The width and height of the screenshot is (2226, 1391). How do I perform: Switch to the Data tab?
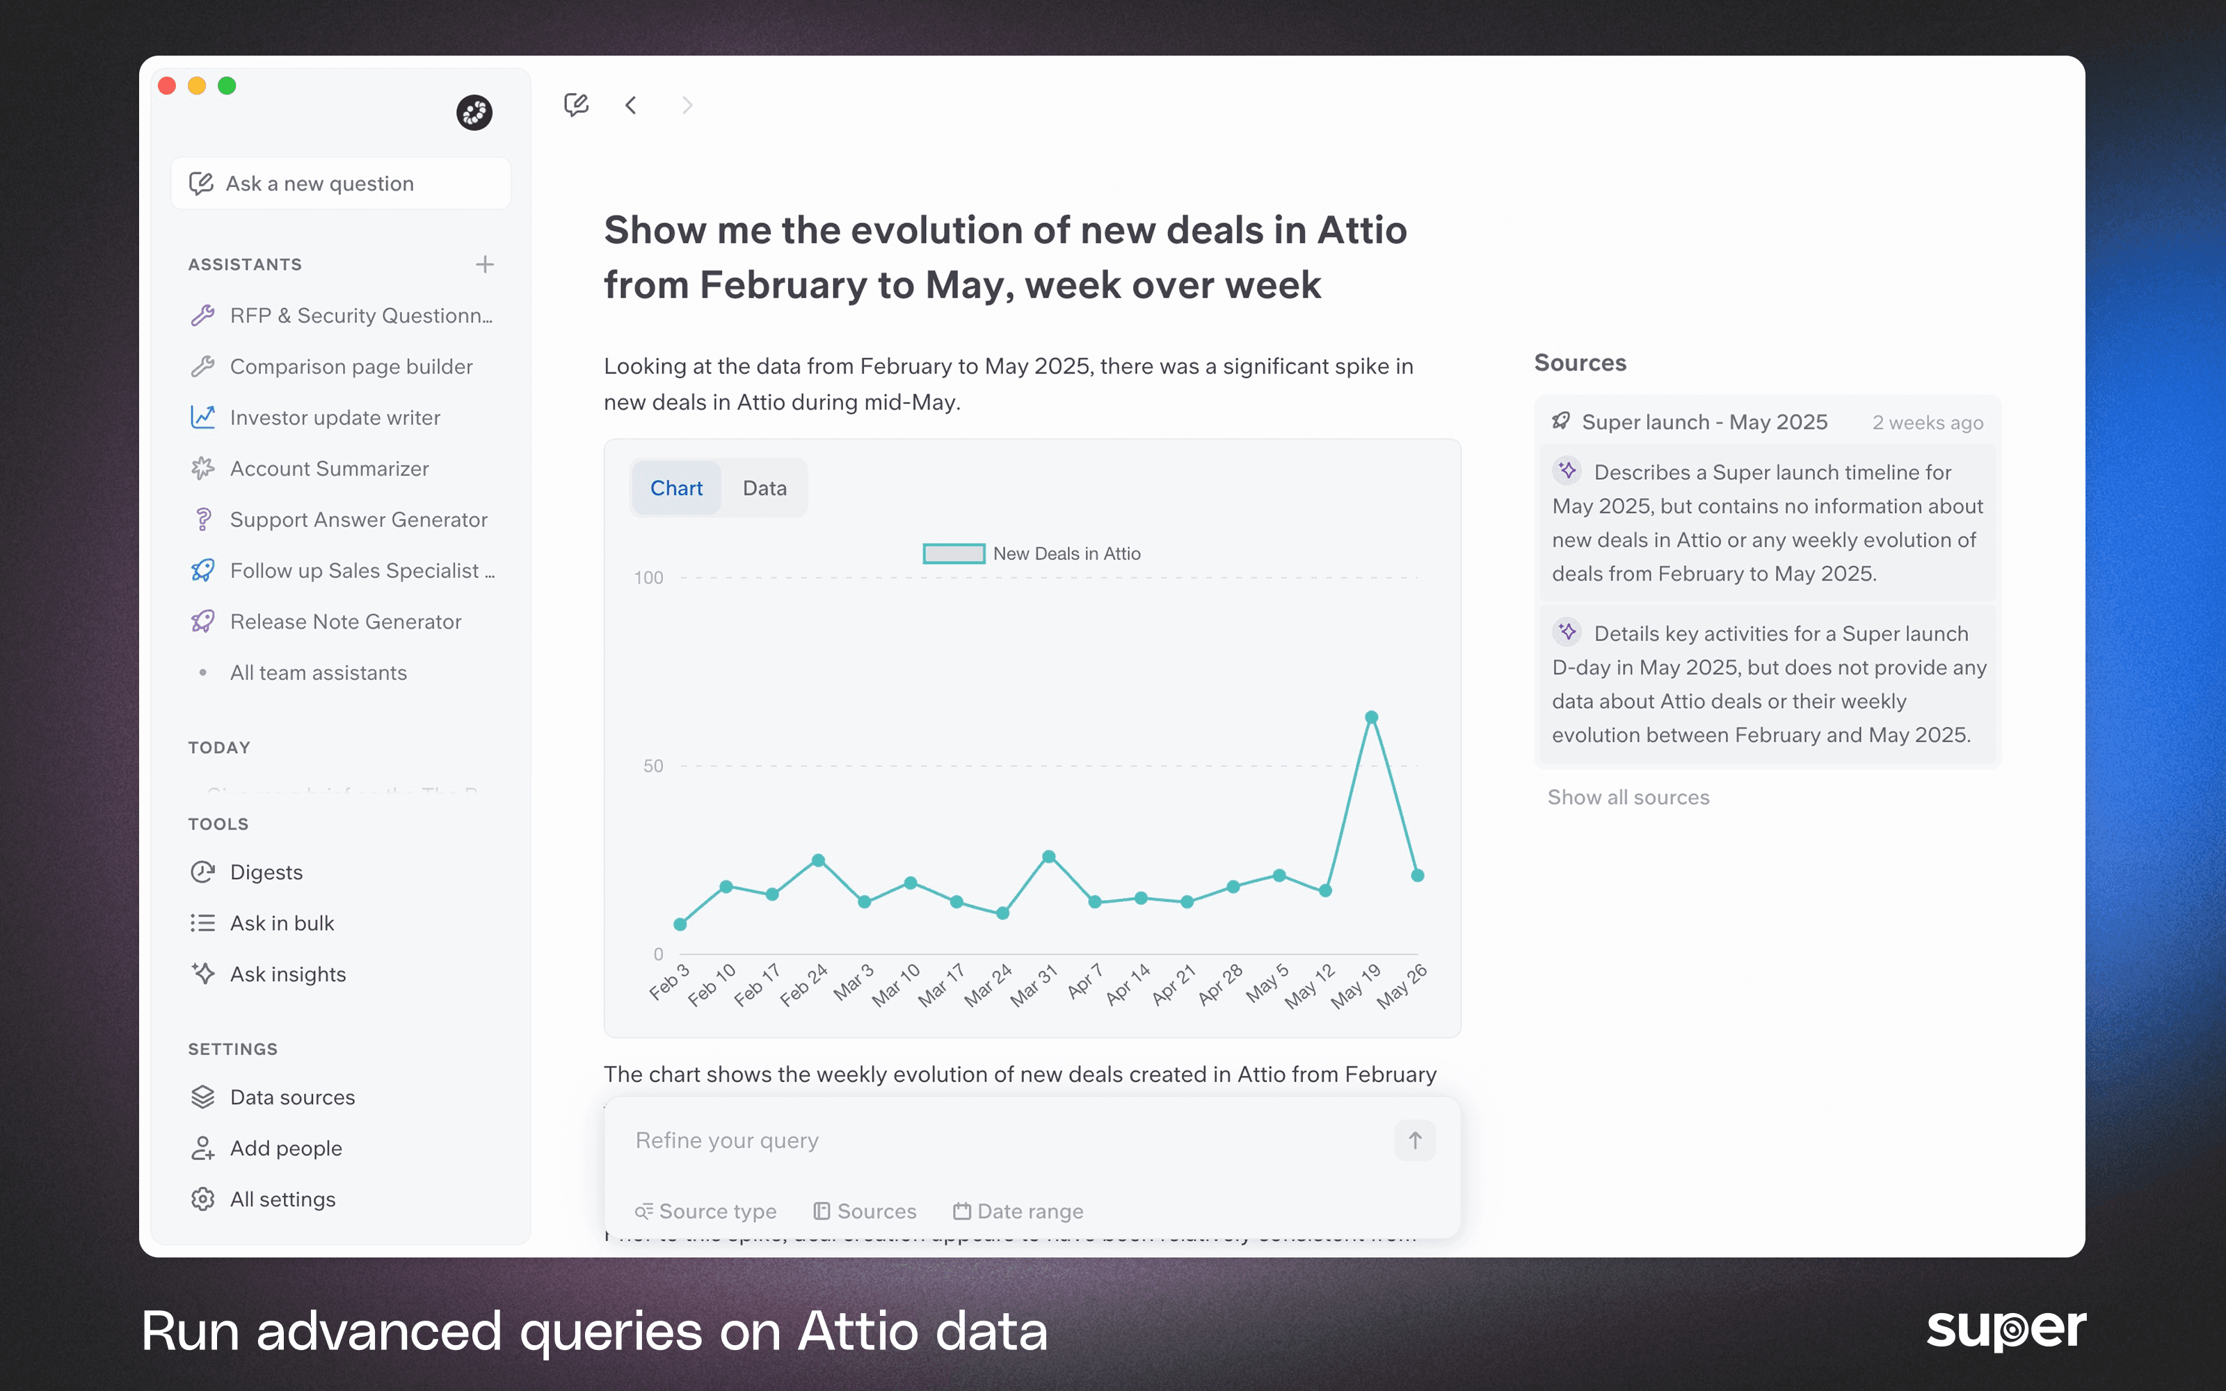(x=764, y=488)
